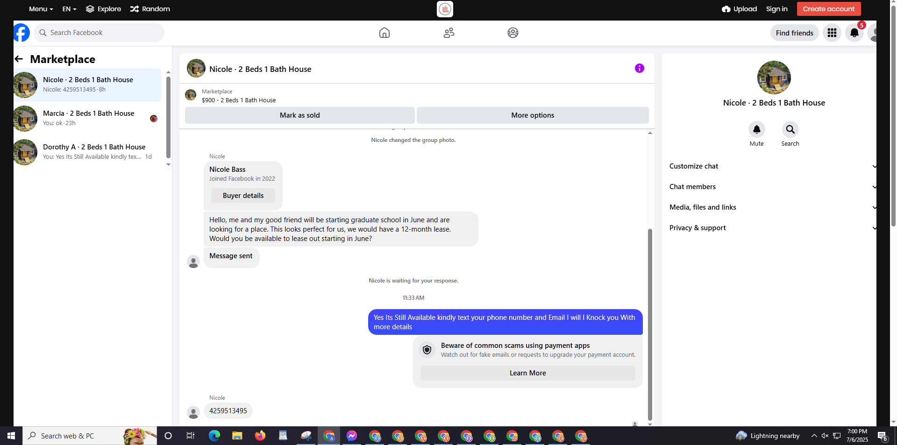Open Dorothy A's 2 Beds 1 Bath House conversation
897x445 pixels.
point(87,152)
